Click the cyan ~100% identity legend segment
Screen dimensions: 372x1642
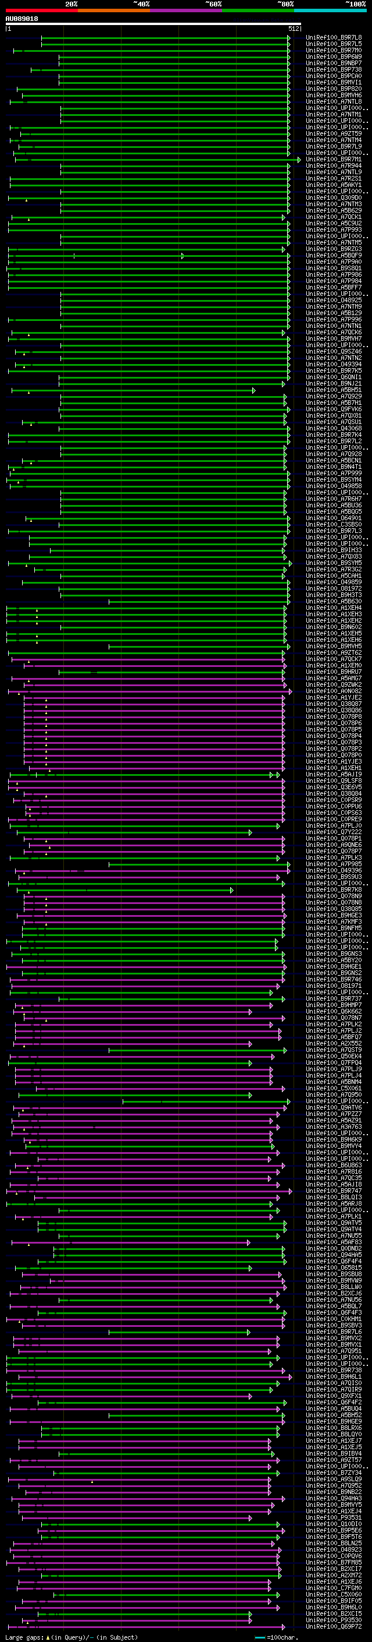point(330,10)
